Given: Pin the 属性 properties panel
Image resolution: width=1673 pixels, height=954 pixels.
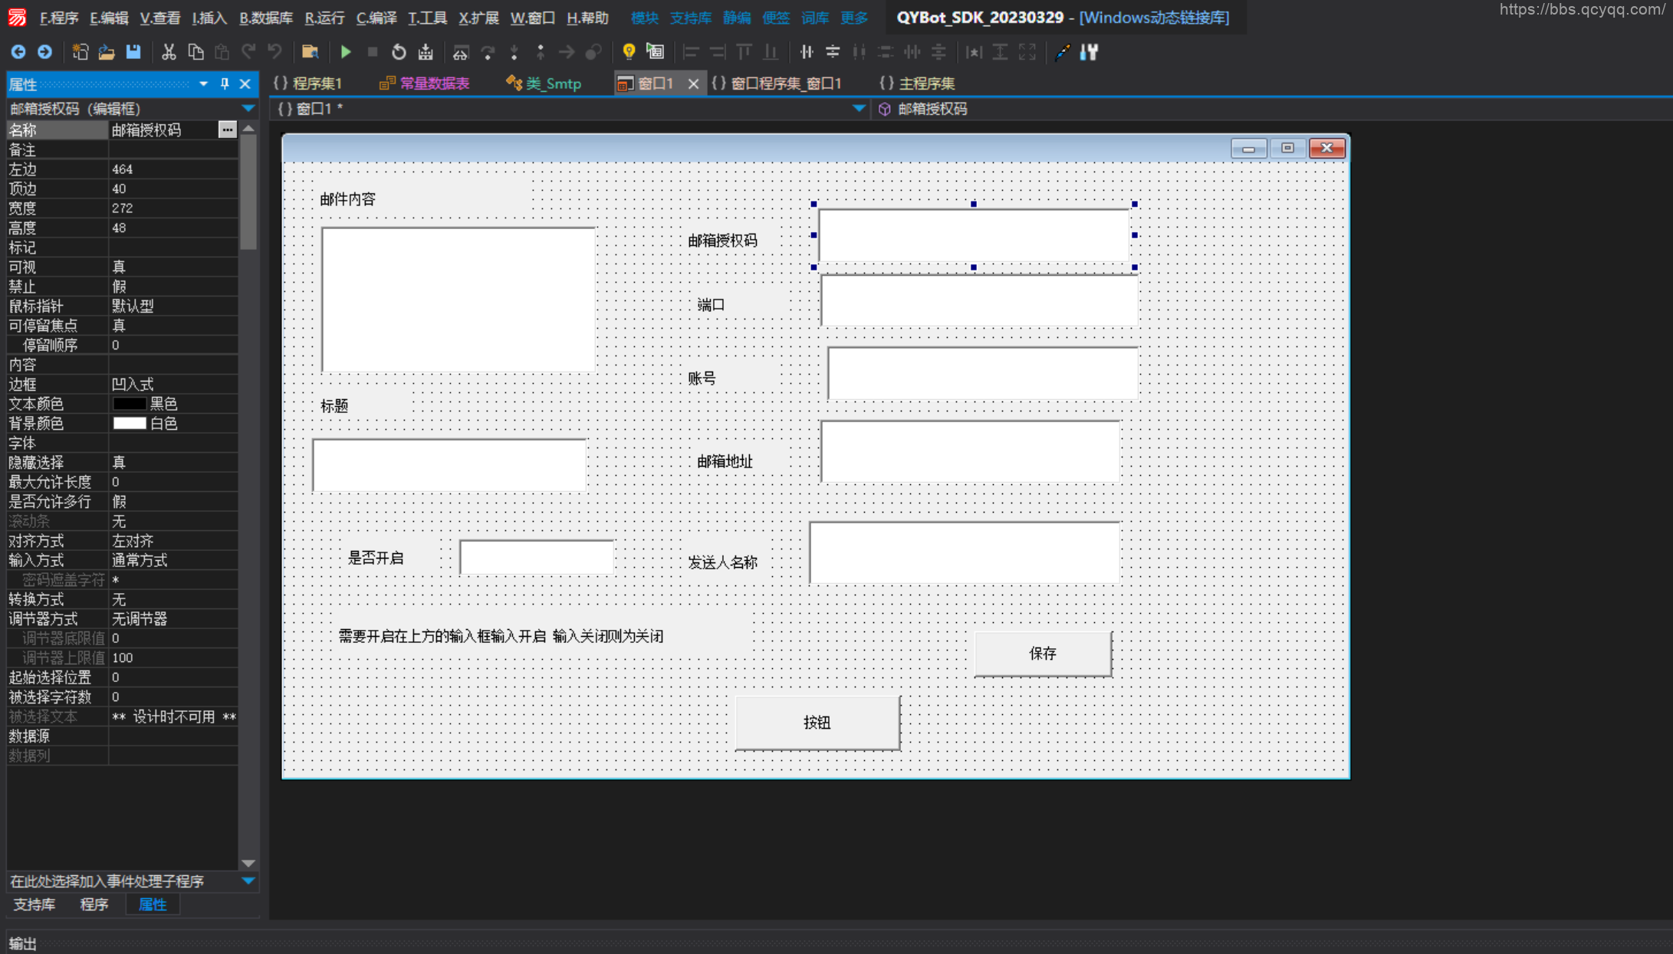Looking at the screenshot, I should (x=225, y=84).
